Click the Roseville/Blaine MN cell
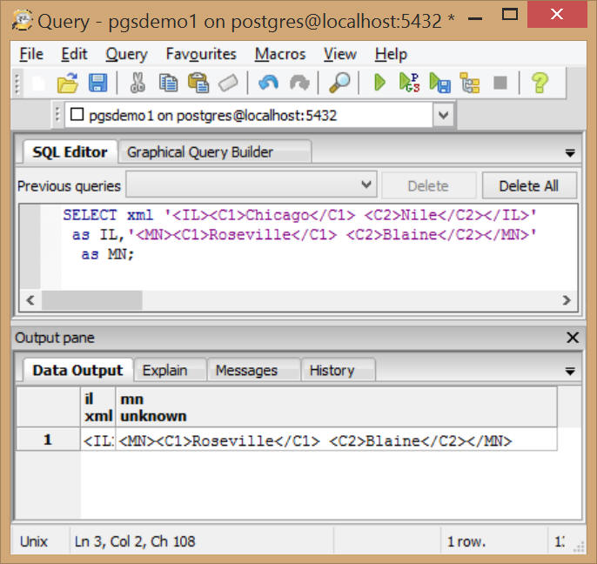 336,440
